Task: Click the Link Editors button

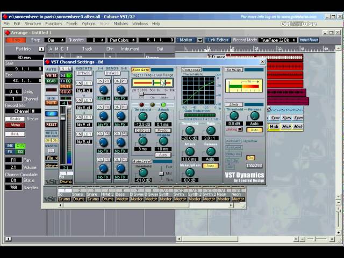Action: [218, 40]
